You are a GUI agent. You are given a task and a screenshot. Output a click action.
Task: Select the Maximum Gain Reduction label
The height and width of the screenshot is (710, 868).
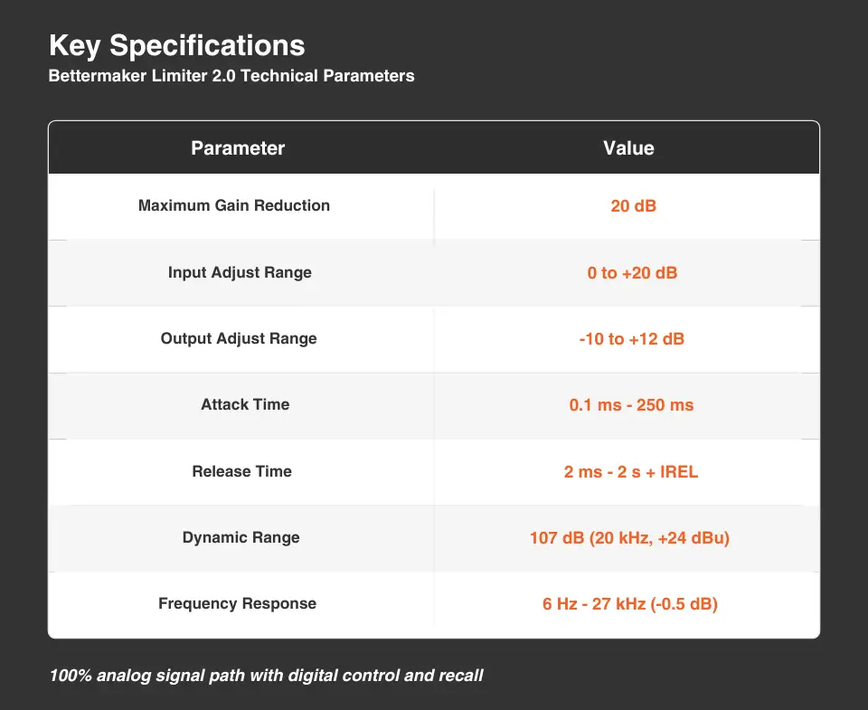pos(234,205)
